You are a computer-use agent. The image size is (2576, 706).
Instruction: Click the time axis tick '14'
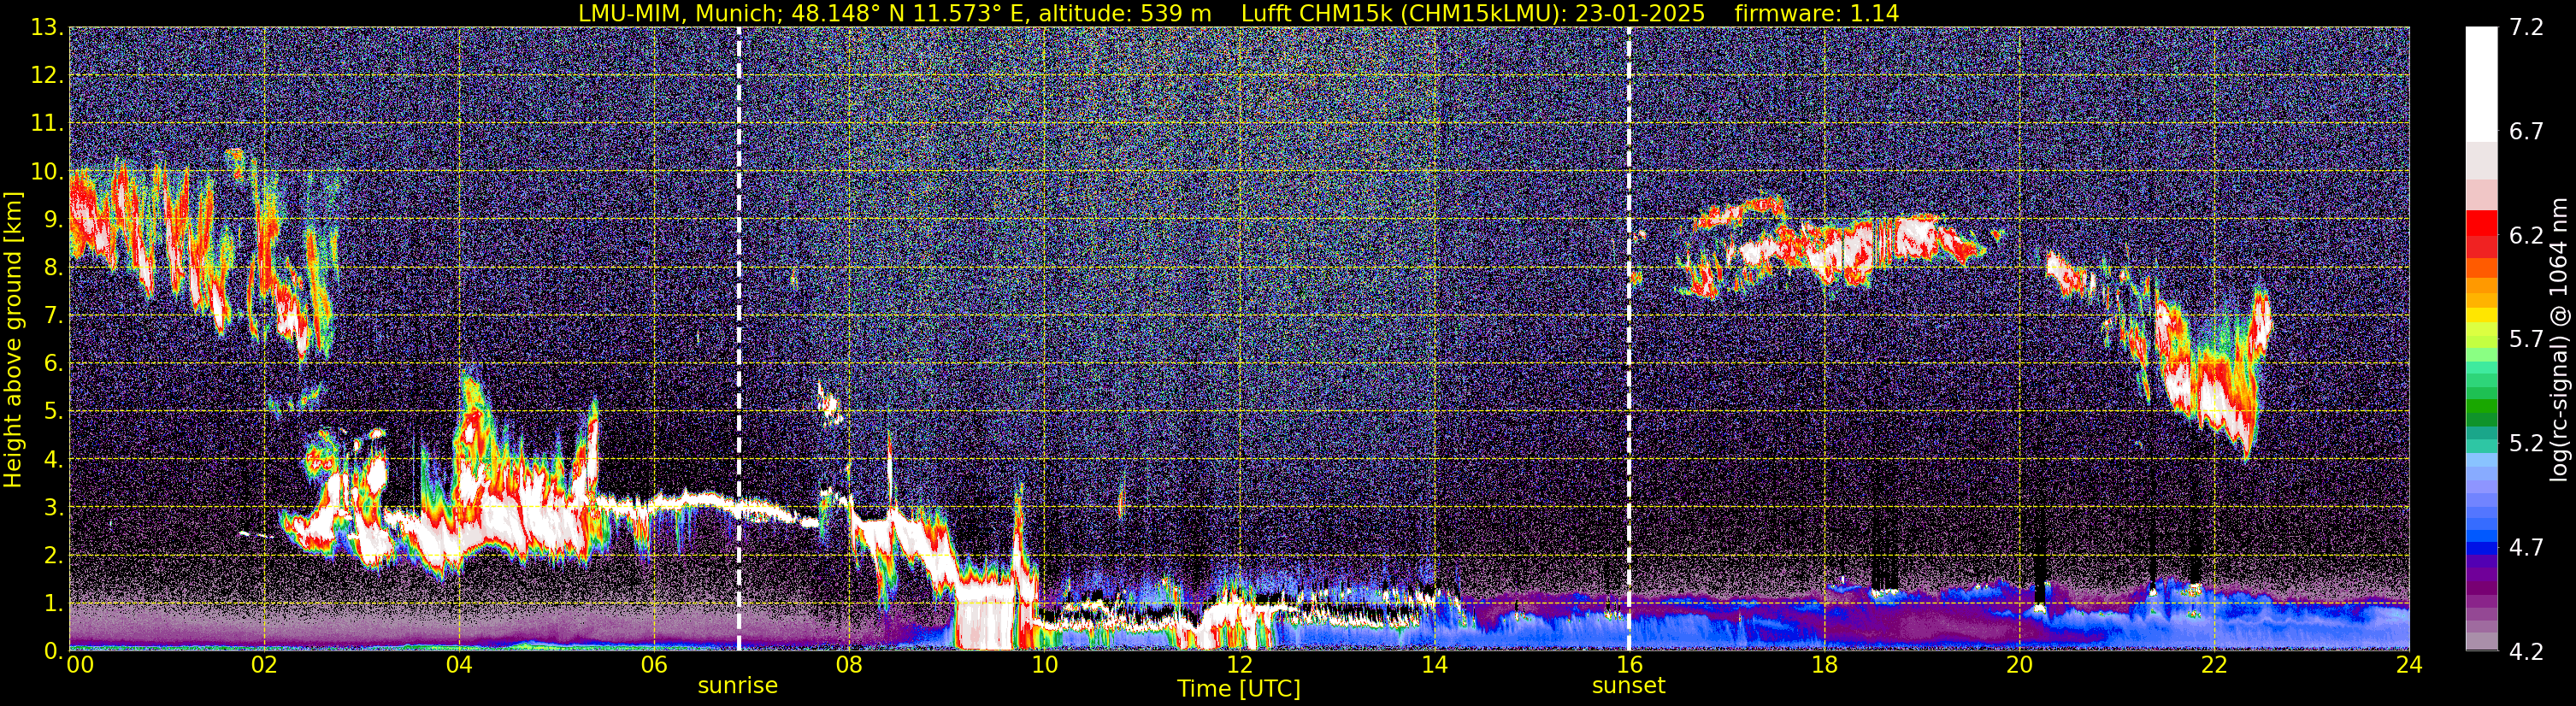(1434, 666)
